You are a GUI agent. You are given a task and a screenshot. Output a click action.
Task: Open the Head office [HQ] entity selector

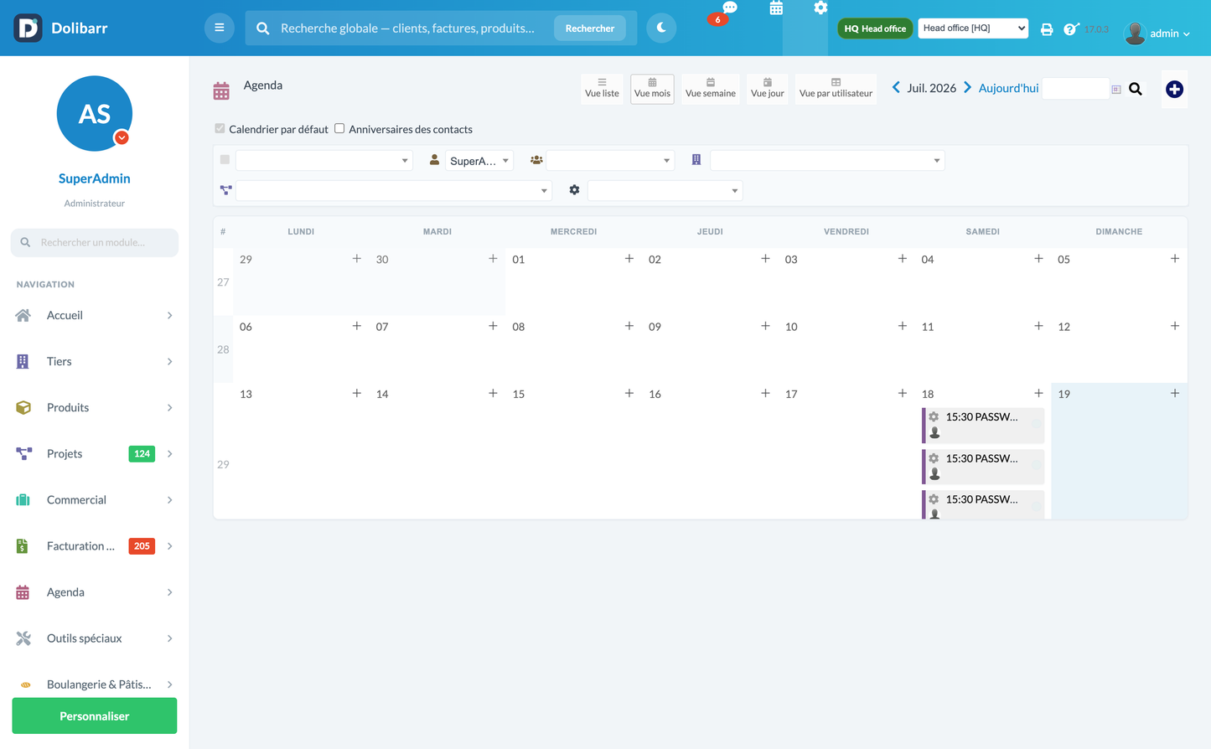click(x=973, y=28)
